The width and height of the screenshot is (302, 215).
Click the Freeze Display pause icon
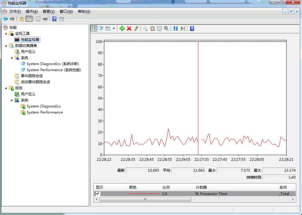(176, 28)
